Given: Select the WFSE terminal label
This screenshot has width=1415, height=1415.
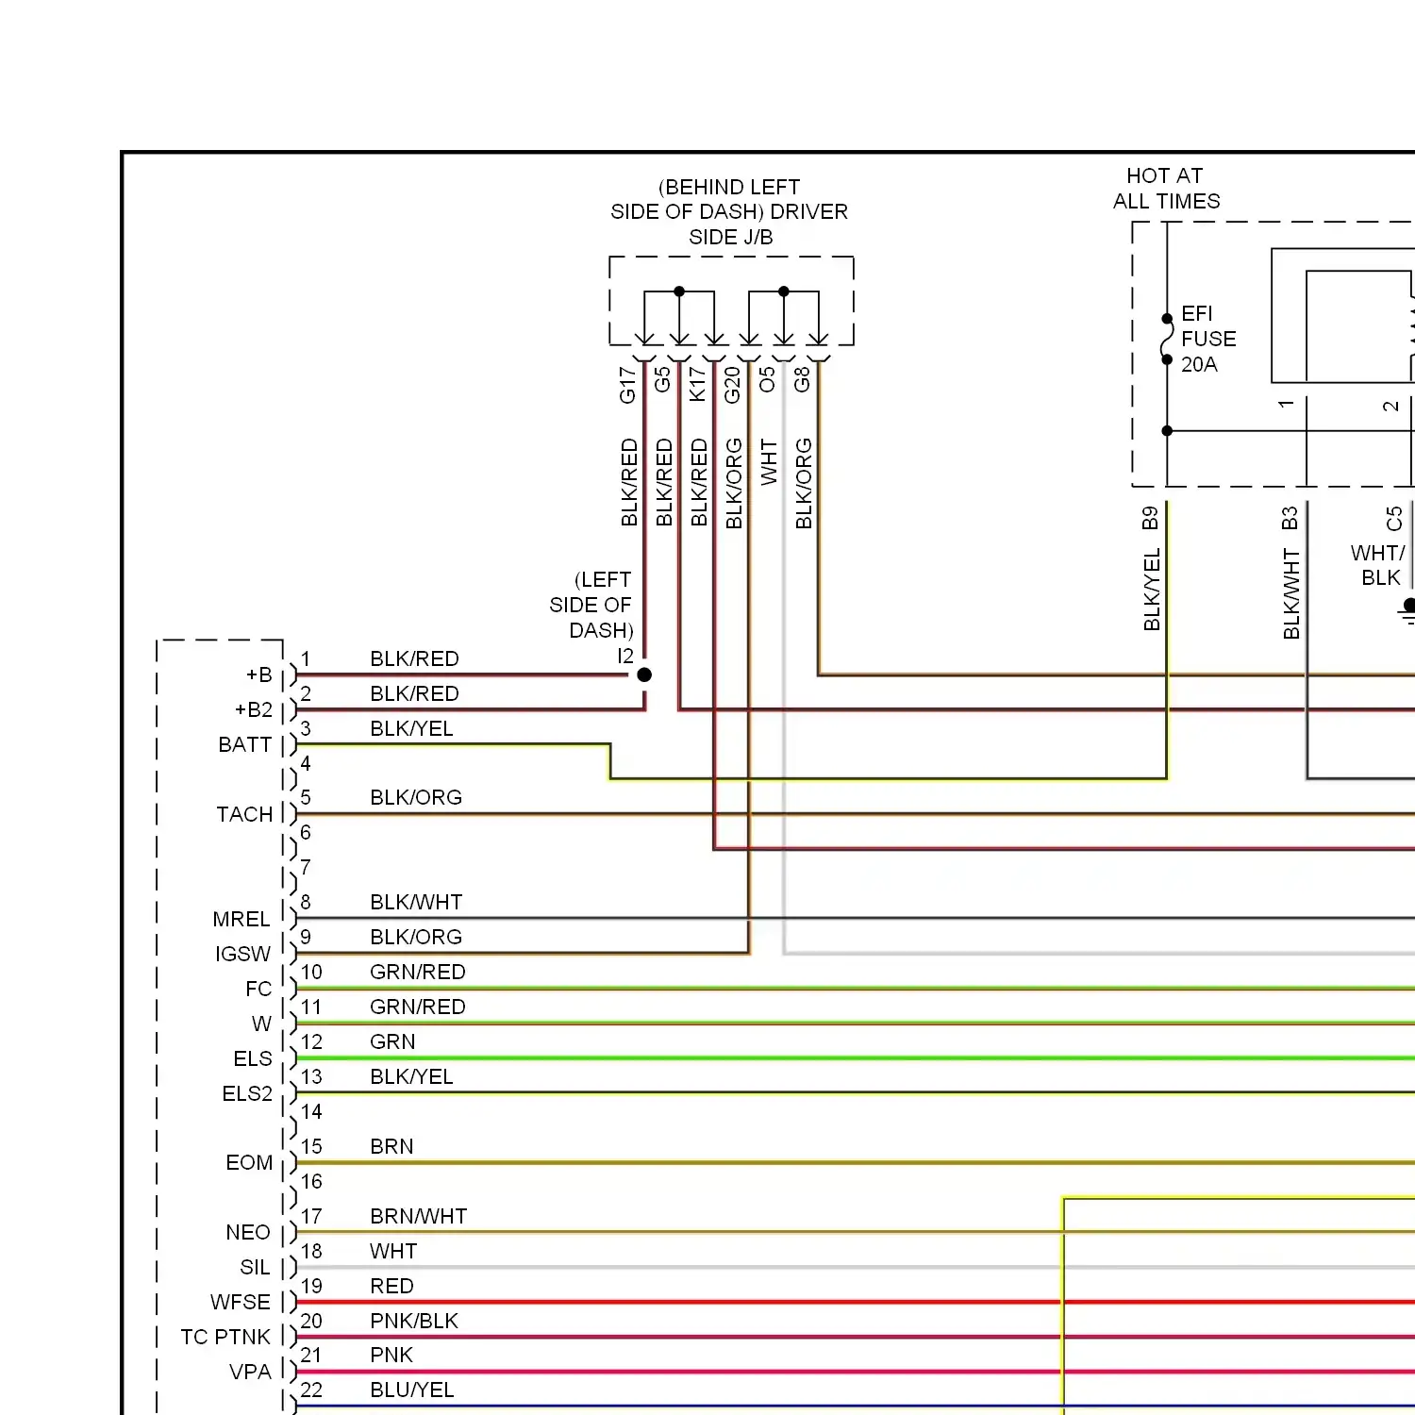Looking at the screenshot, I should click(241, 1303).
